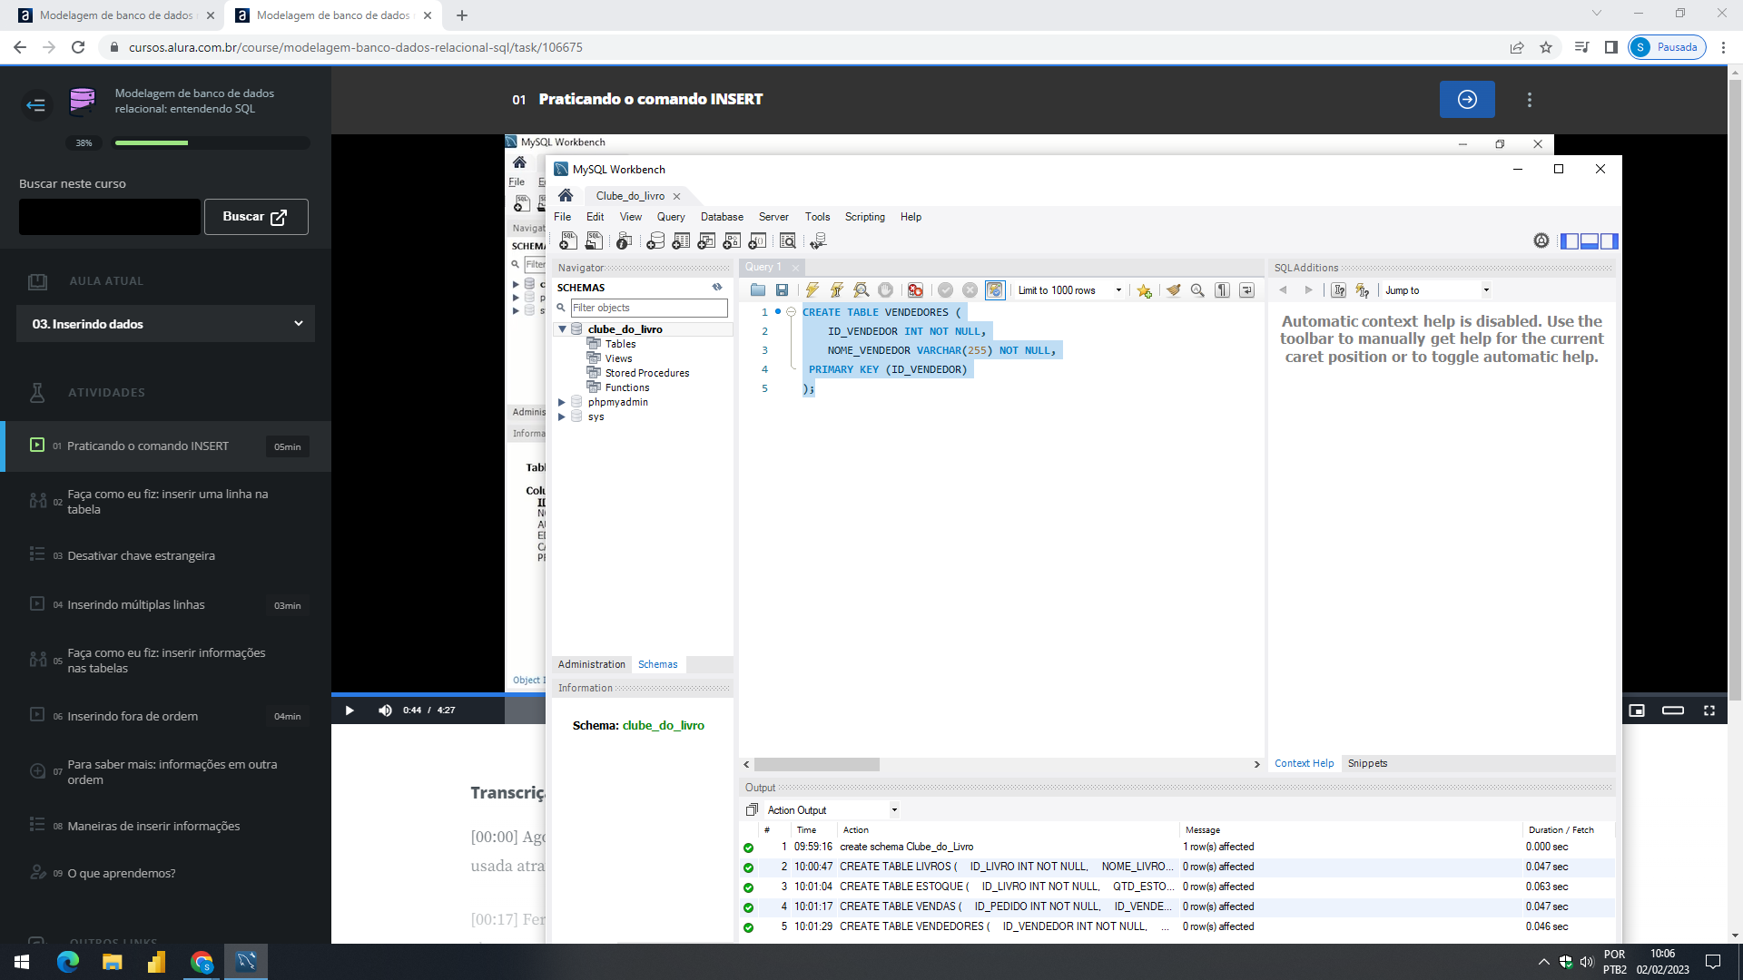Screen dimensions: 1743x980
Task: Click the Filter objects search field
Action: point(648,308)
